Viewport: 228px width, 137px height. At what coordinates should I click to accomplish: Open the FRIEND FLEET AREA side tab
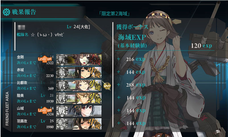tap(7, 109)
